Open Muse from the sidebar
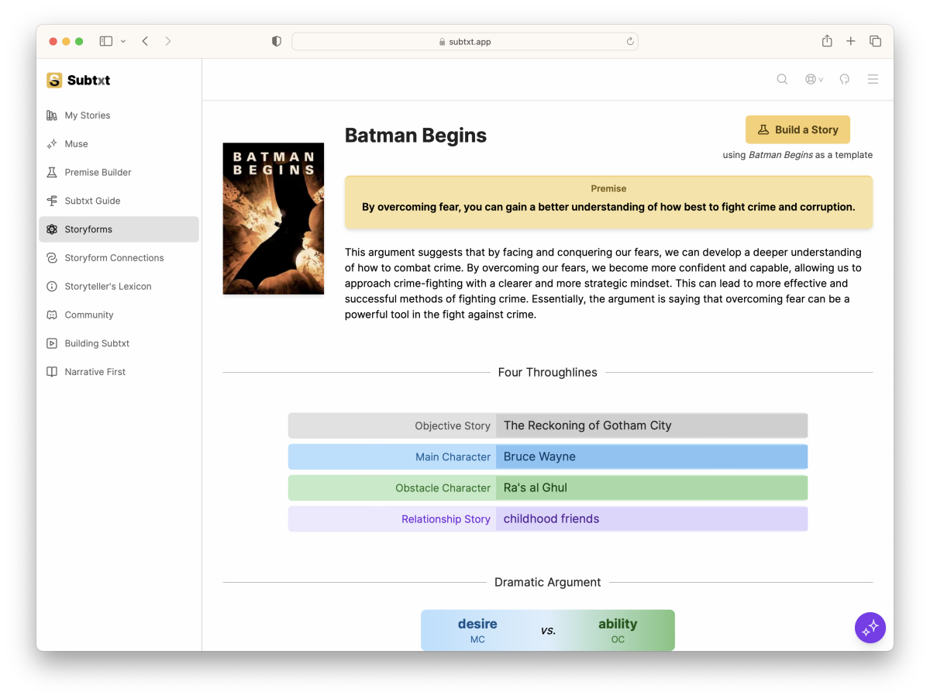The width and height of the screenshot is (930, 699). click(74, 143)
